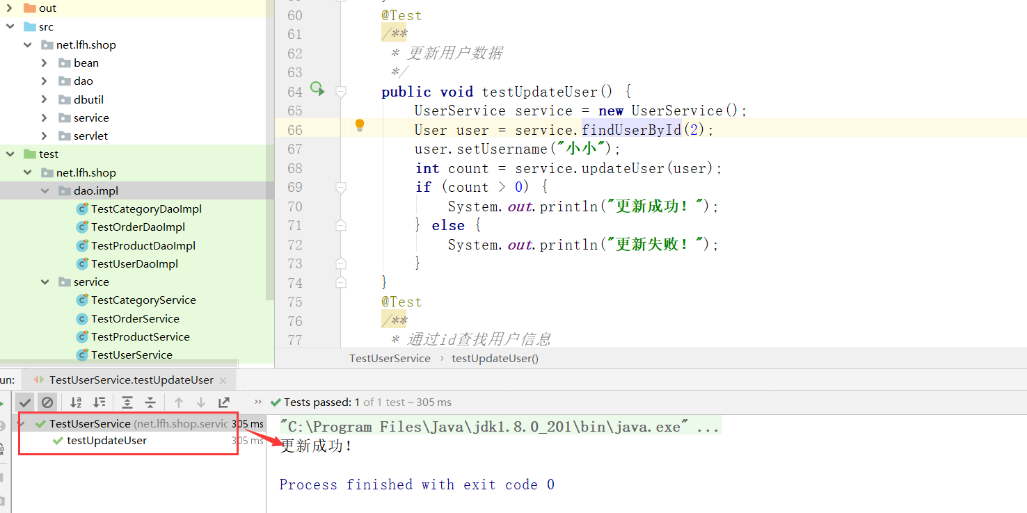Click the TestUserService class icon in tree

click(x=82, y=355)
